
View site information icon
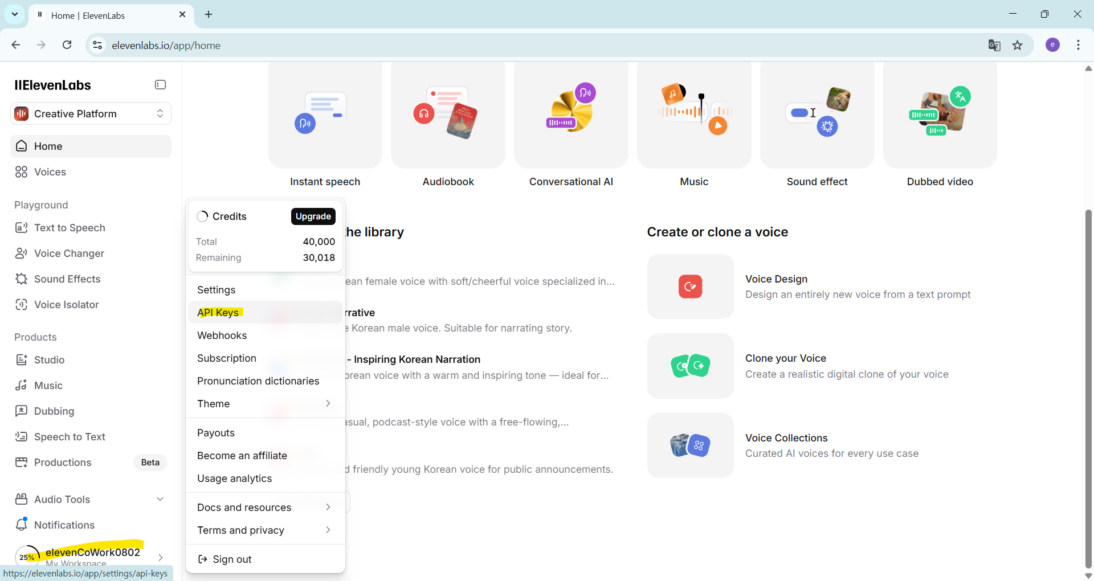tap(98, 46)
